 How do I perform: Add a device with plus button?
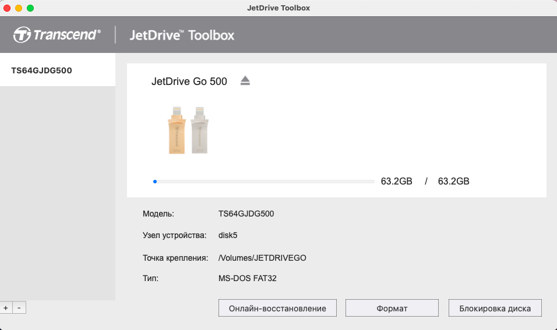(x=6, y=308)
